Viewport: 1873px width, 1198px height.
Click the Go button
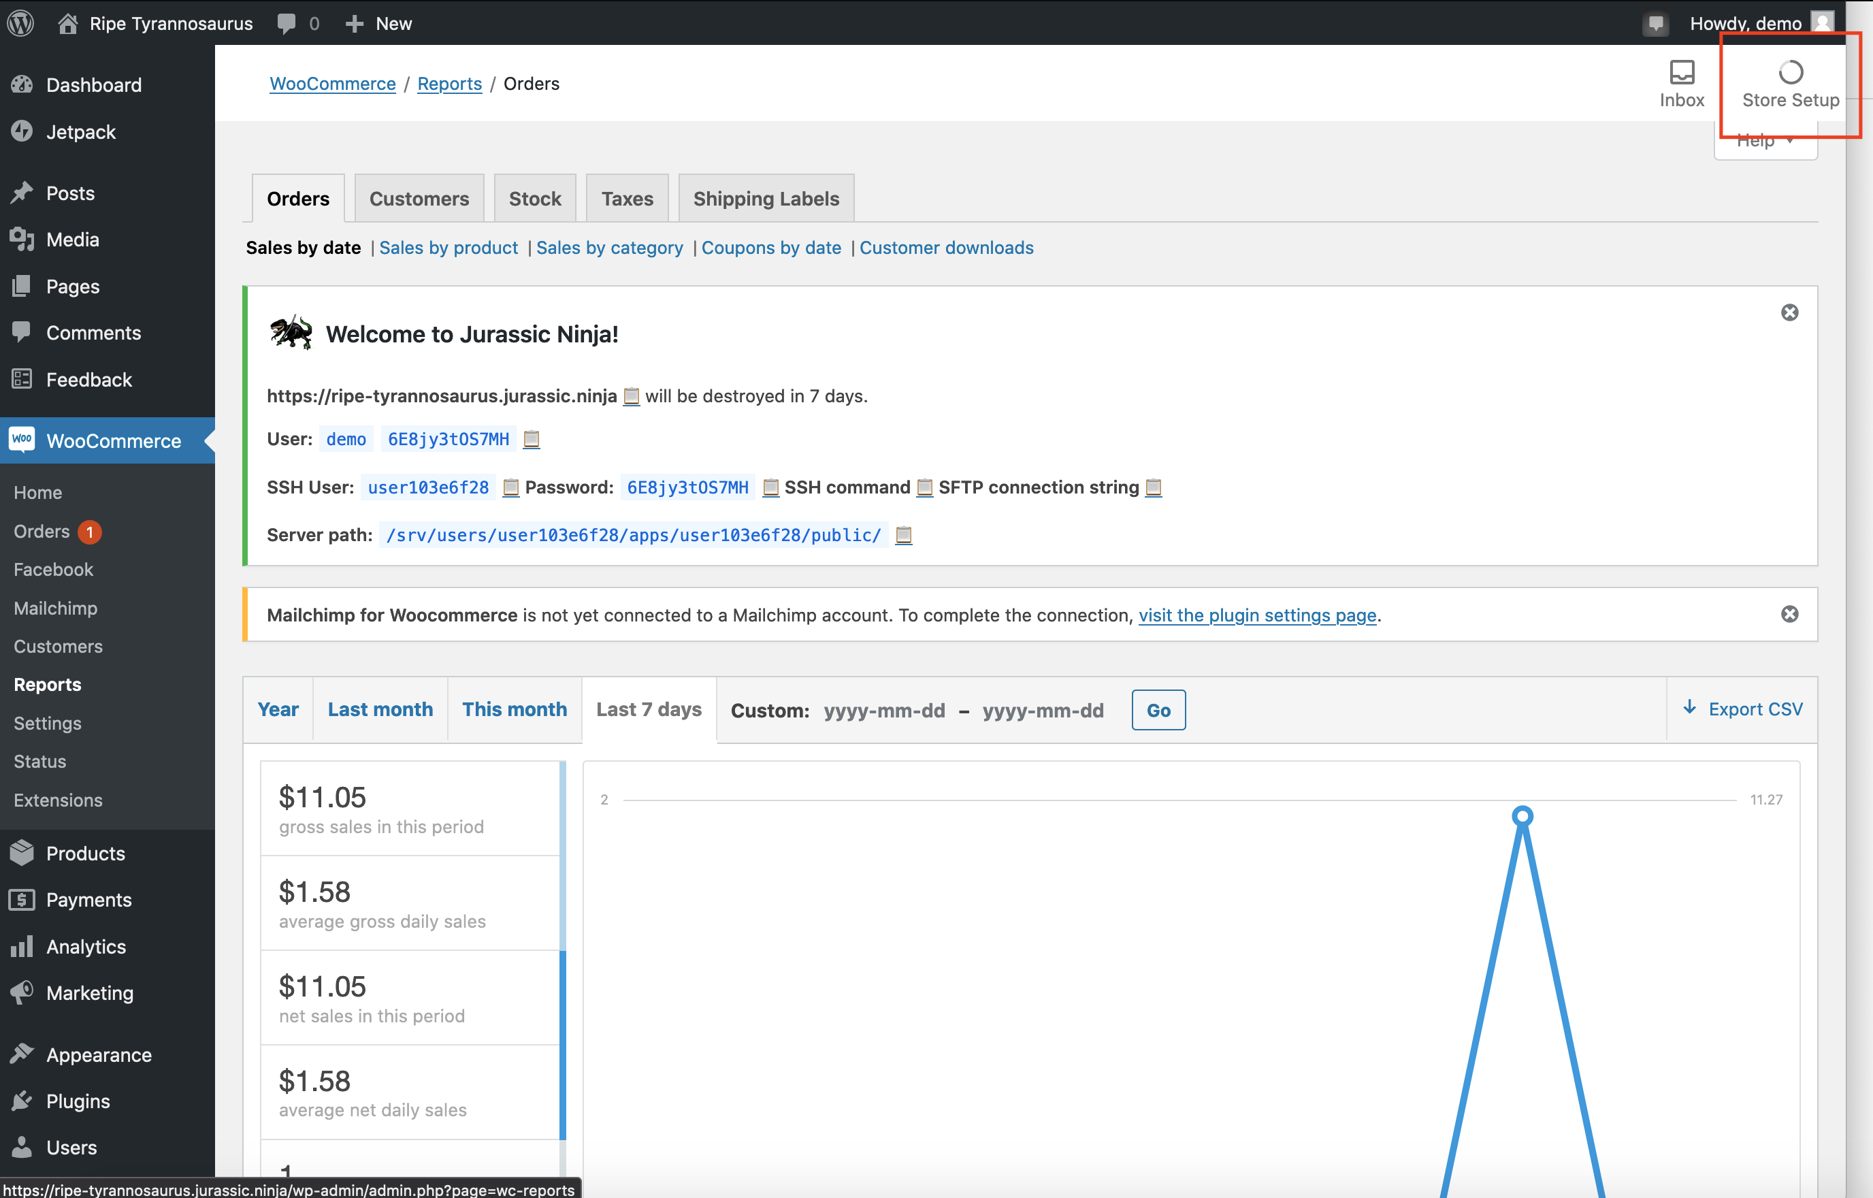pyautogui.click(x=1158, y=710)
